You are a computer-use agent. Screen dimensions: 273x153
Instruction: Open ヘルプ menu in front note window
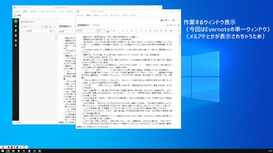pyautogui.click(x=133, y=15)
